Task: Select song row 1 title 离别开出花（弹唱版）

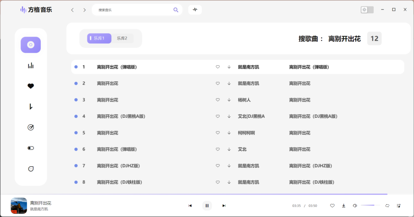Action: (117, 67)
